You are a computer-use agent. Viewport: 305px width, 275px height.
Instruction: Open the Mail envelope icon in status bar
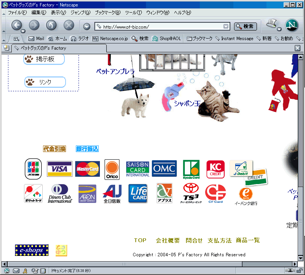coord(16,270)
